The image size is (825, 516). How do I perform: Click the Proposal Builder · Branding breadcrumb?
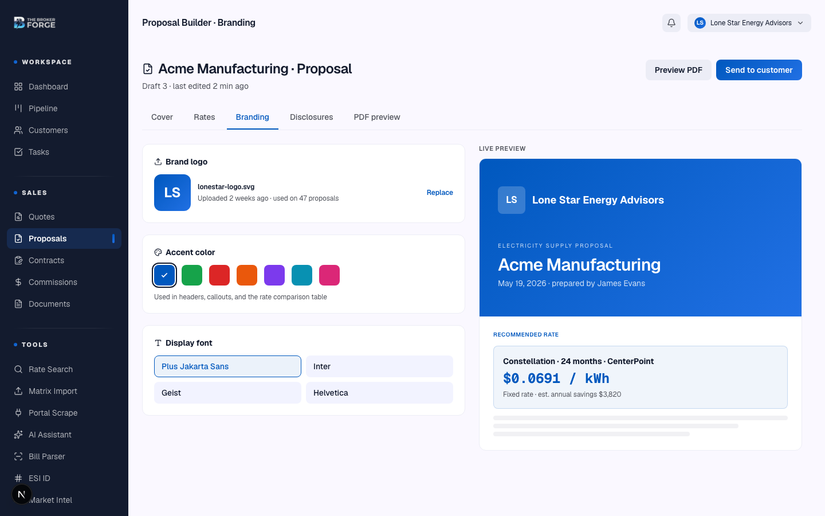[199, 23]
